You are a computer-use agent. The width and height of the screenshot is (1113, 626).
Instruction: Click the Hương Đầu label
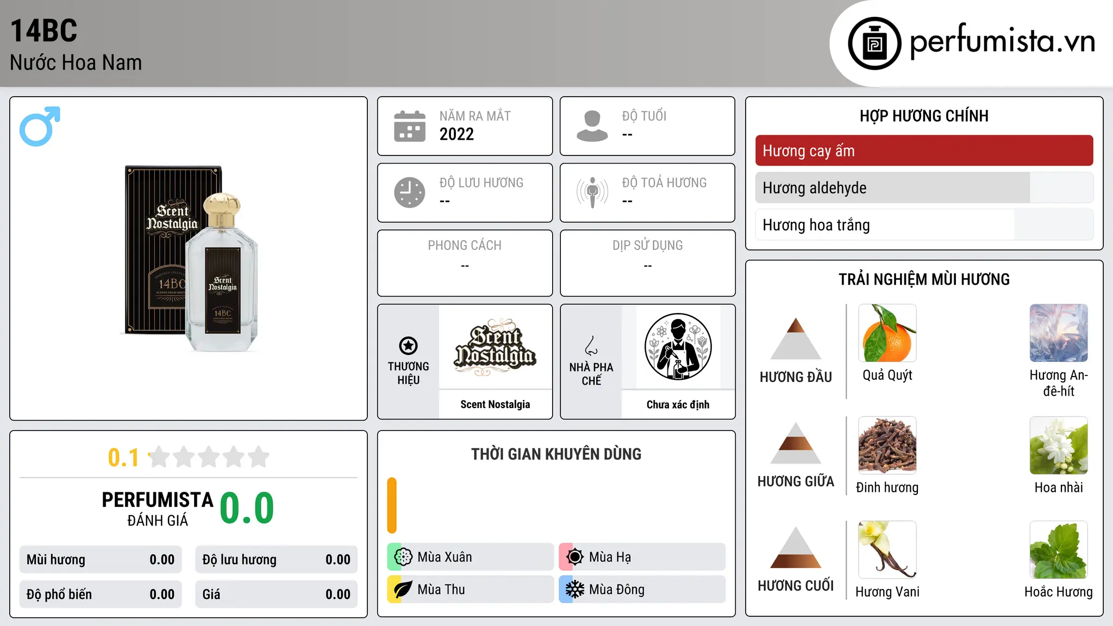[796, 377]
